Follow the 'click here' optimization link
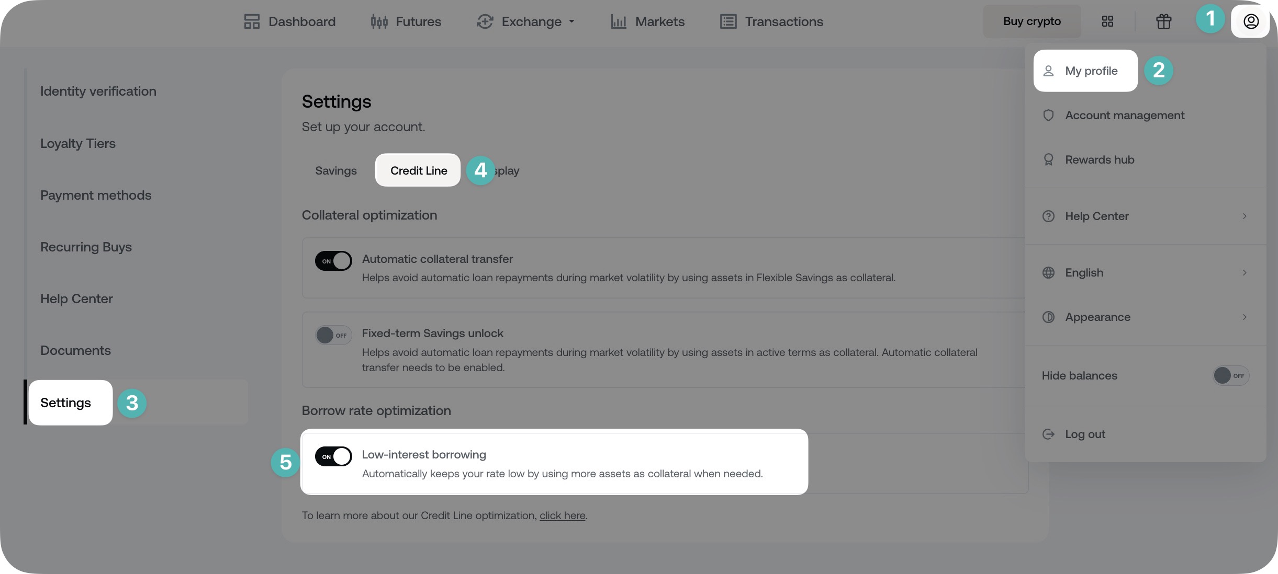Viewport: 1278px width, 574px height. click(x=562, y=515)
